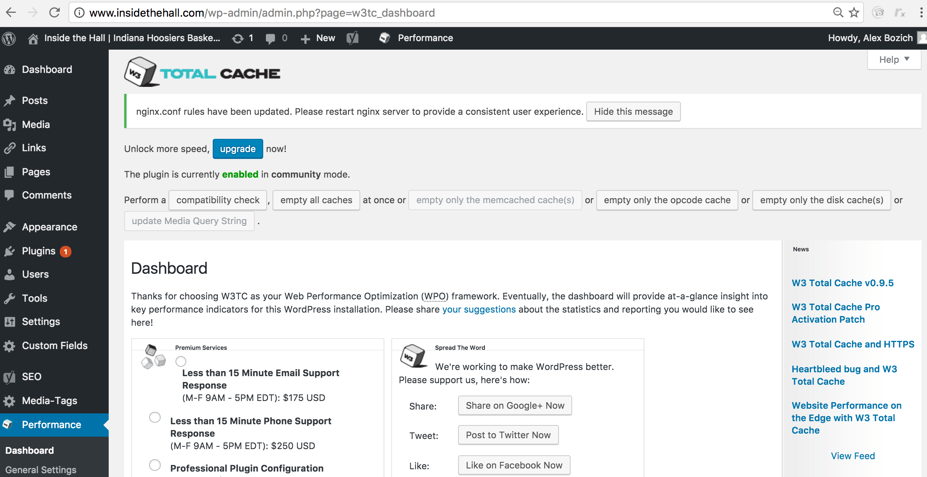The image size is (927, 477).
Task: Click Like on Facebook Now
Action: [x=514, y=465]
